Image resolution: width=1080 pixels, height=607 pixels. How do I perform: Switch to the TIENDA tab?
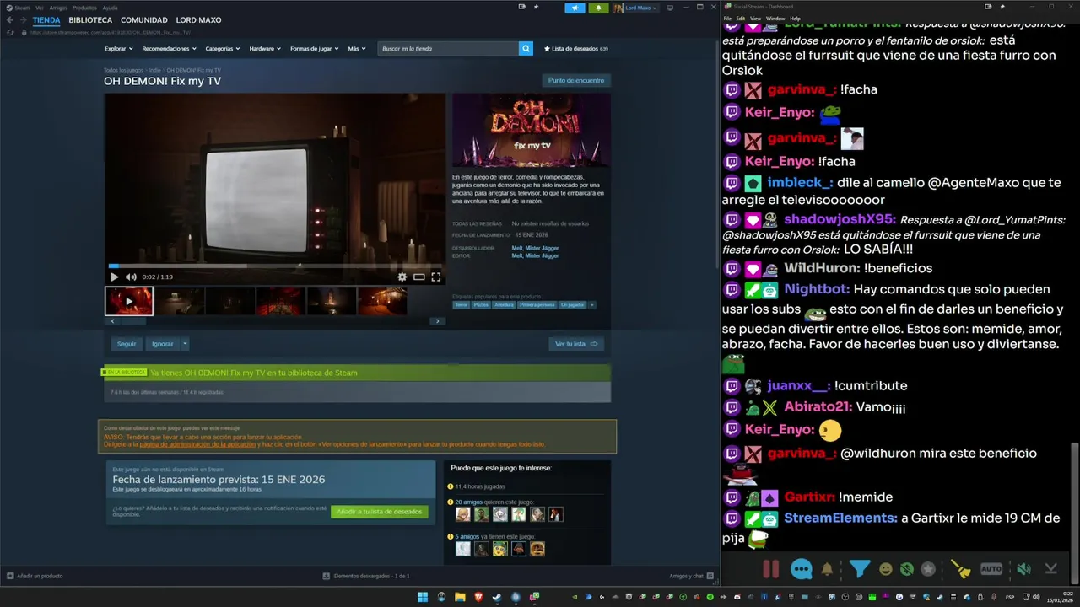[x=46, y=20]
